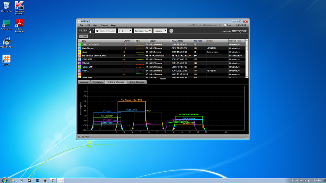Viewport: 326px width, 183px height.
Task: Open Adobe Reader XI desktop icon
Action: [x=19, y=26]
